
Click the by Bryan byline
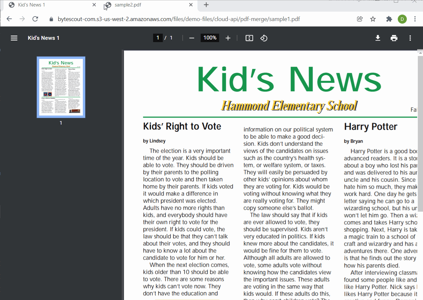[353, 141]
